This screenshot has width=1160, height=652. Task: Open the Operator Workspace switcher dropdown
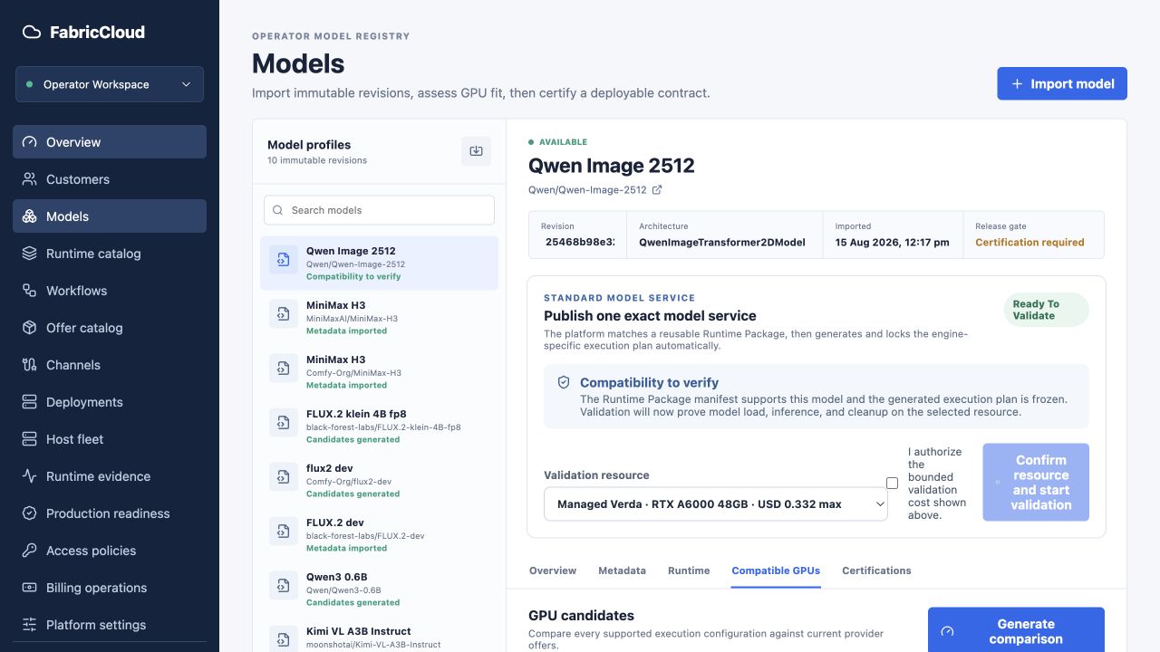point(110,84)
